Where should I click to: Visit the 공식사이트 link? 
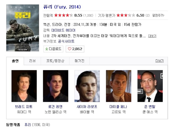[66, 41]
